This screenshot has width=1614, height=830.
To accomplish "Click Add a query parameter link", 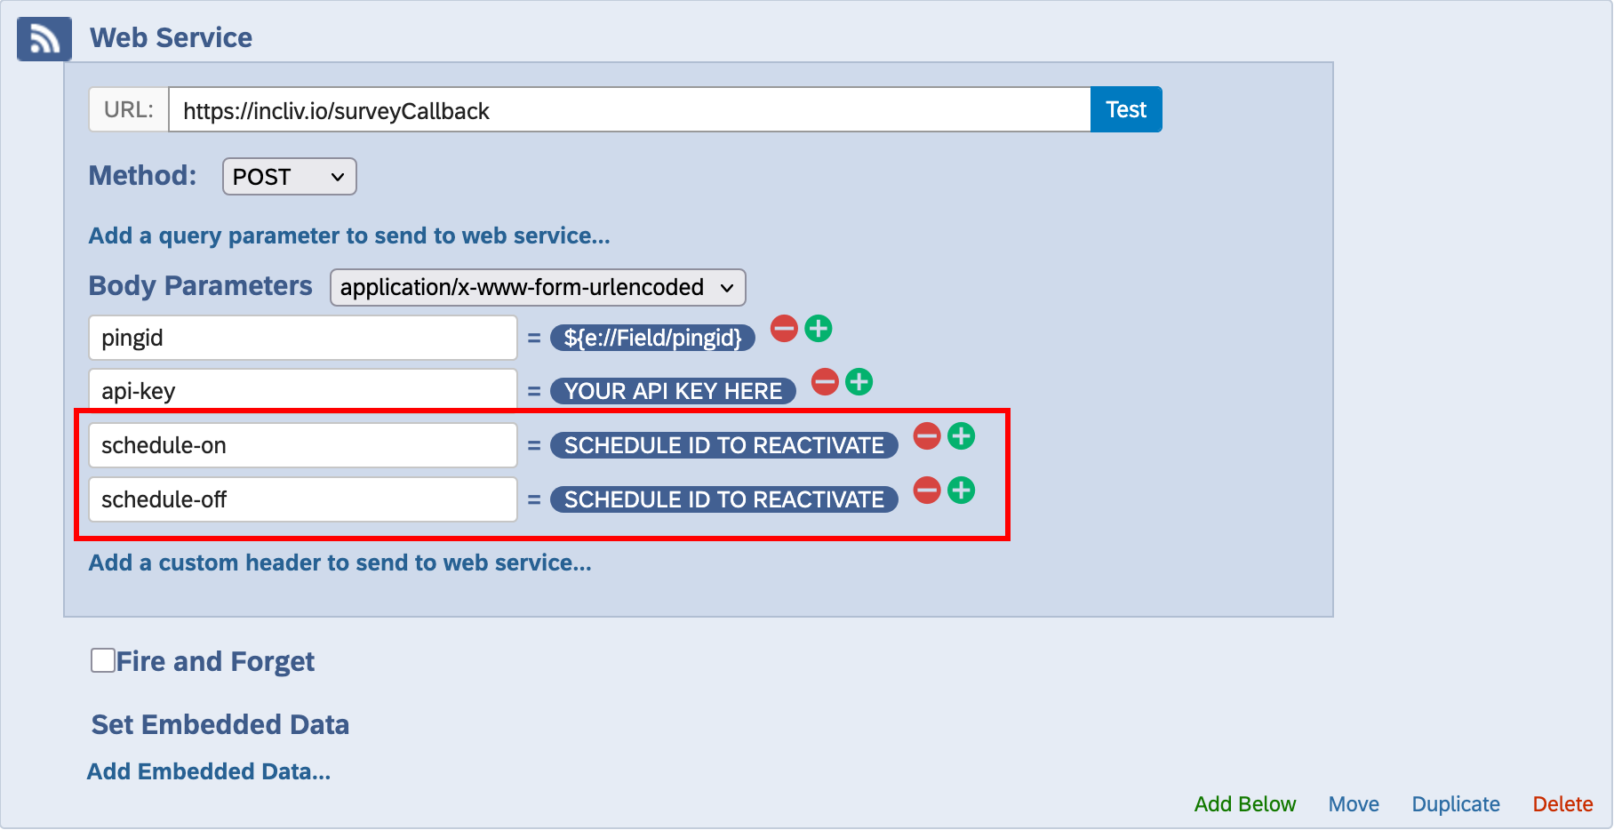I will tap(349, 235).
